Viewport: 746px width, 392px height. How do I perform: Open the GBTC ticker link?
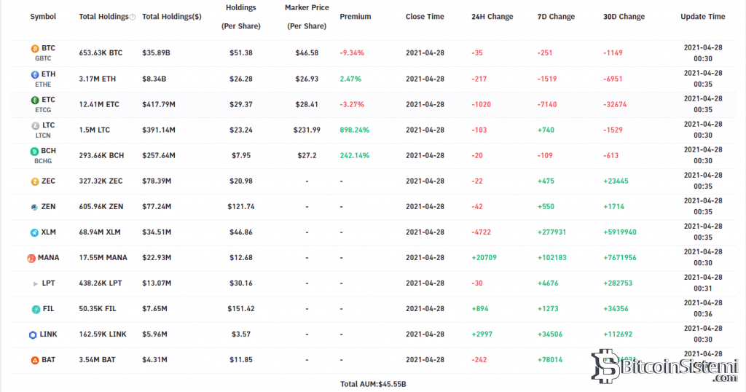[x=43, y=58]
